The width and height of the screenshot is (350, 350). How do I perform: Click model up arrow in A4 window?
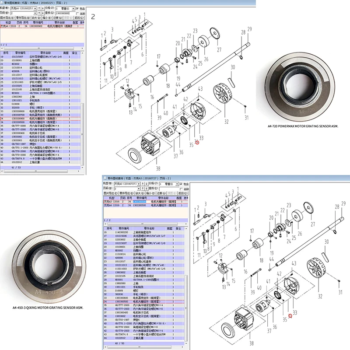click(x=39, y=8)
